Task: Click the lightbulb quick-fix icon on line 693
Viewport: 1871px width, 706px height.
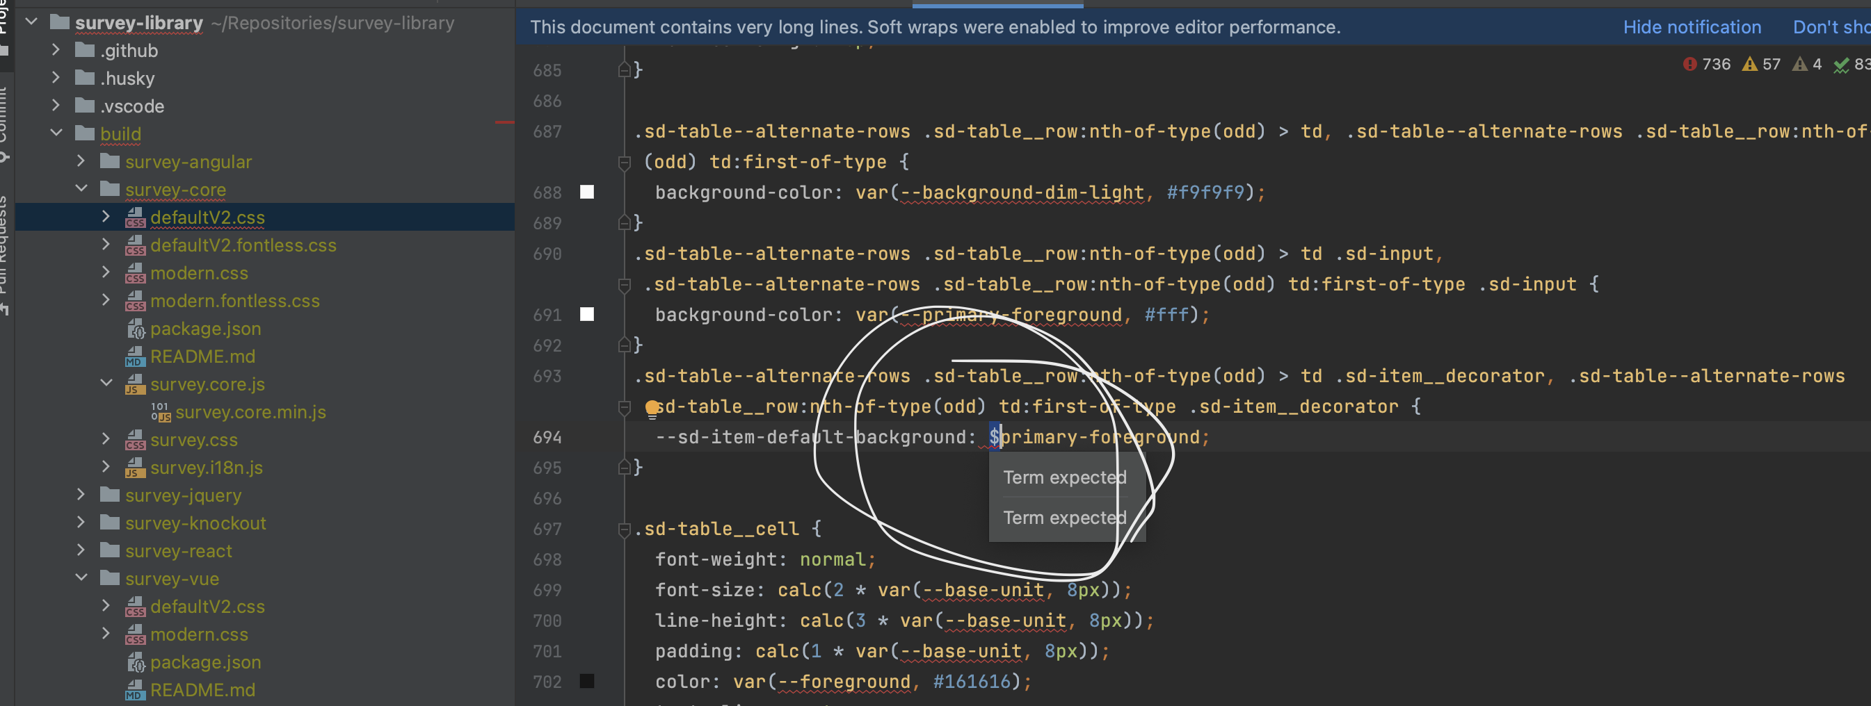Action: 652,407
